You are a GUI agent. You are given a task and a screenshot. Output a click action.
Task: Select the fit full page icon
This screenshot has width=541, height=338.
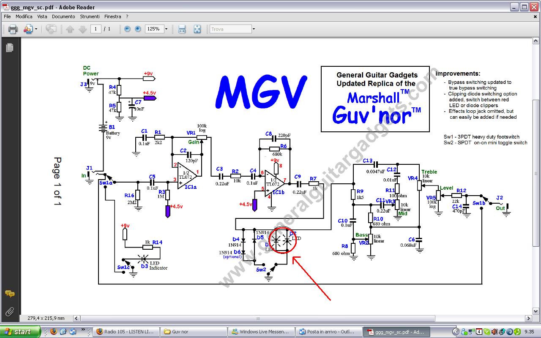coord(197,29)
